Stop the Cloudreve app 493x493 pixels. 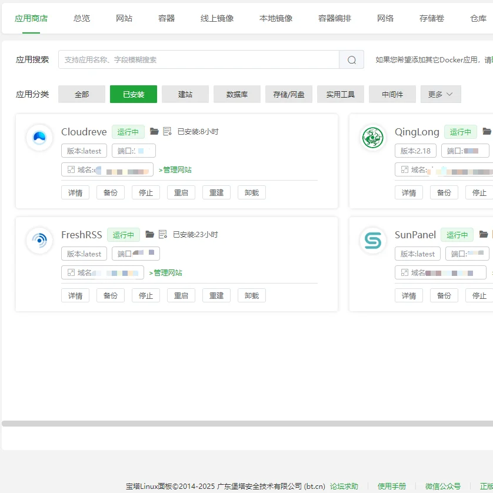tap(146, 192)
